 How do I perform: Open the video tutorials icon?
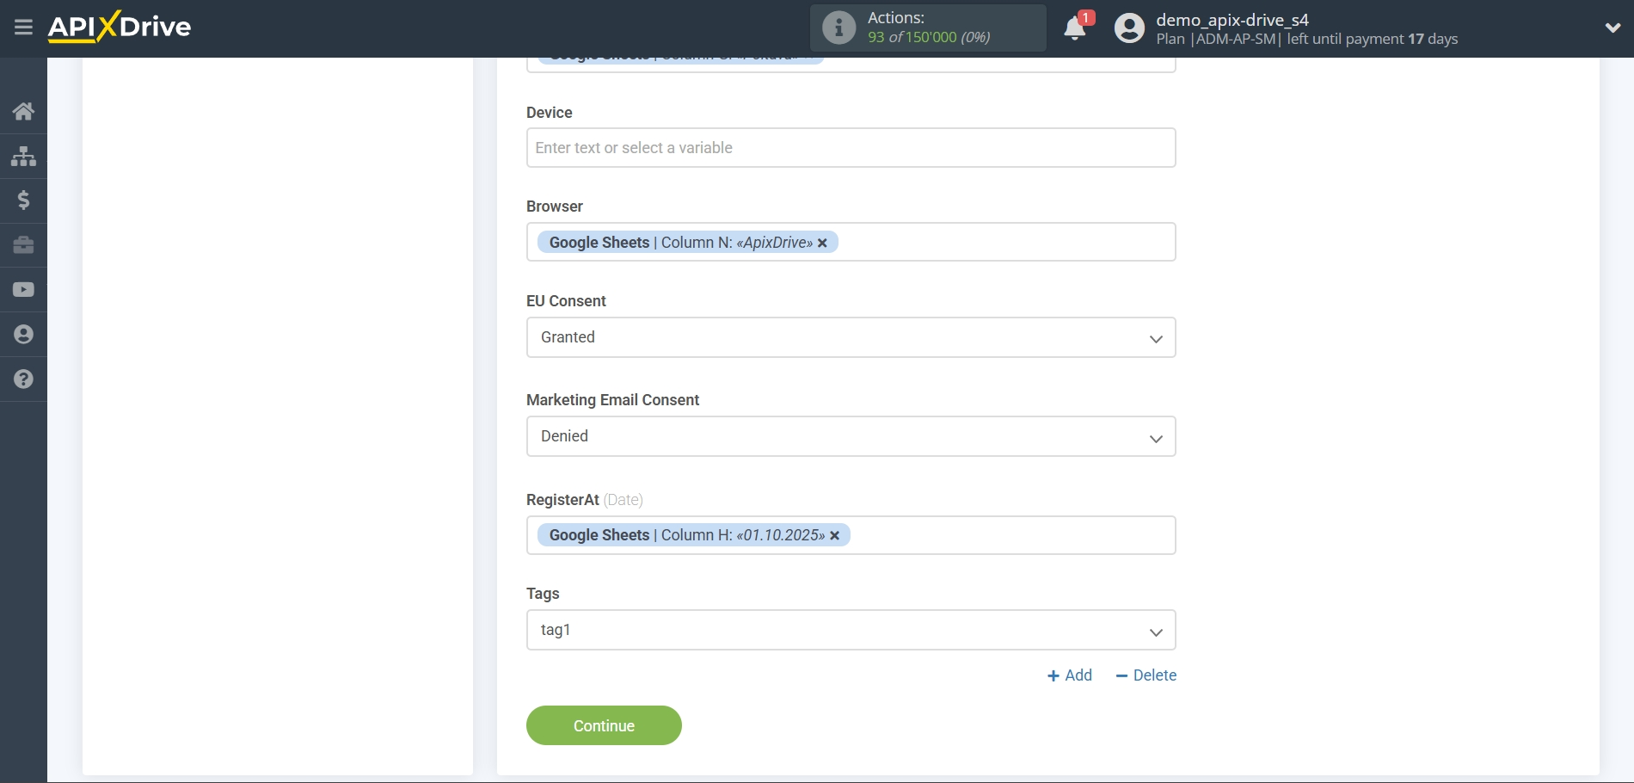click(x=23, y=290)
